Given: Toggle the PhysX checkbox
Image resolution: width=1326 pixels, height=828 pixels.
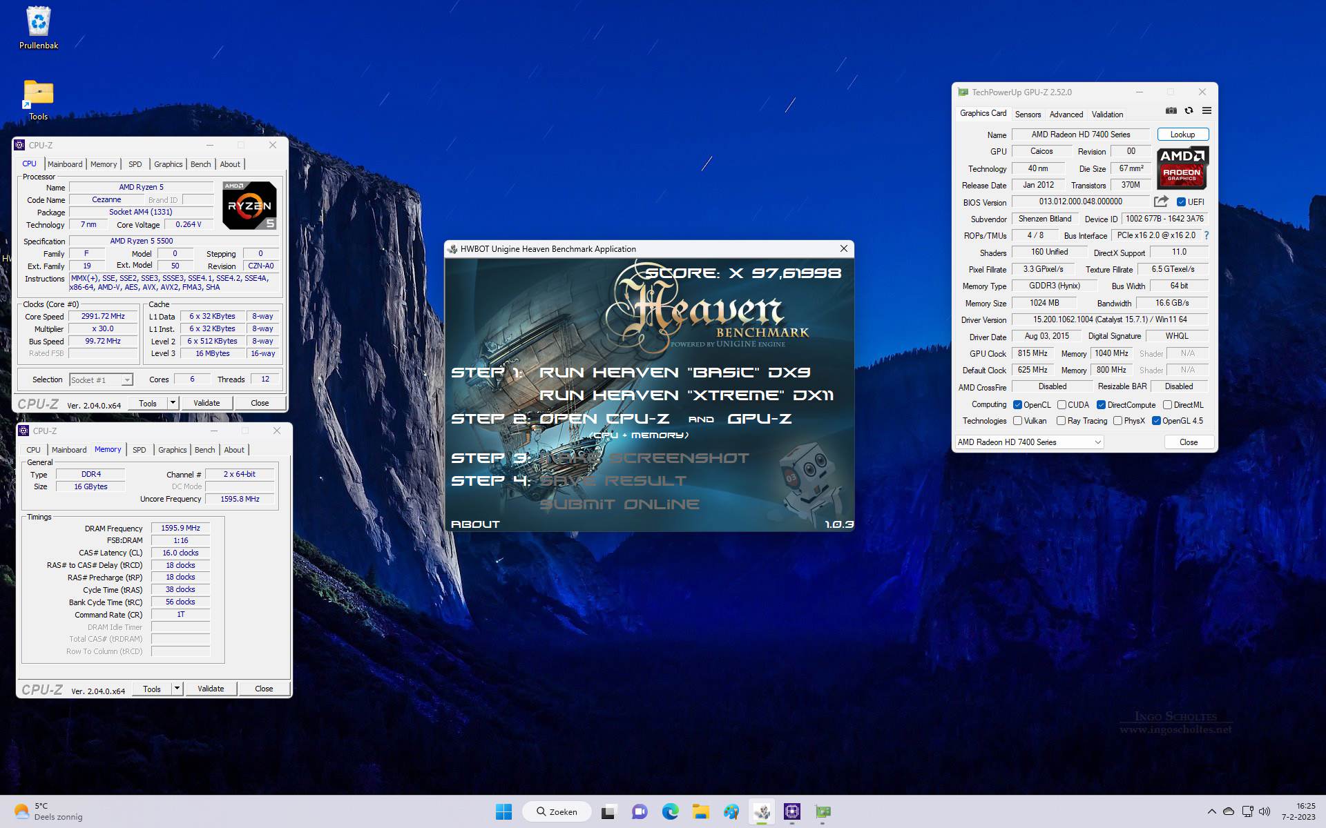Looking at the screenshot, I should [x=1117, y=421].
